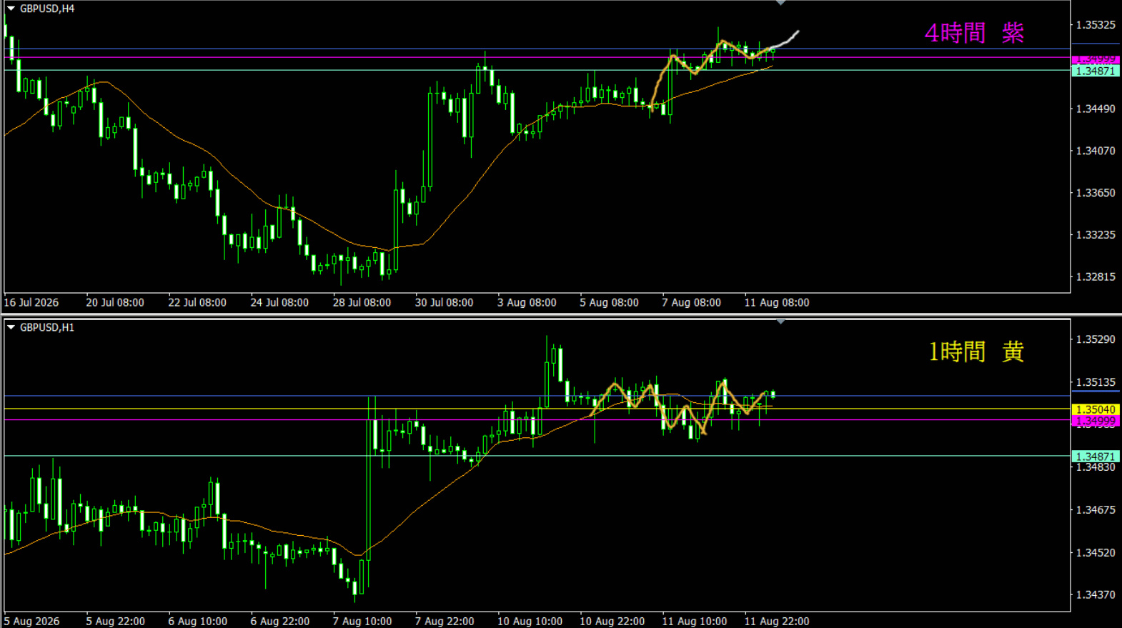1122x628 pixels.
Task: Click the '11 Aug 22:00' time label
Action: pyautogui.click(x=777, y=621)
